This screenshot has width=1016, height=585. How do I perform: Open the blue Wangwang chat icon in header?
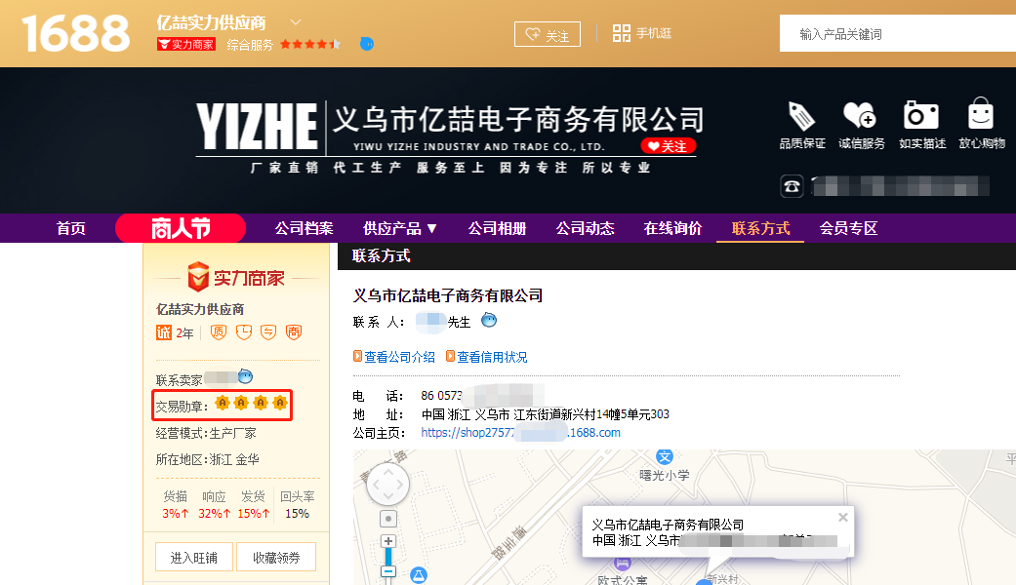[x=367, y=44]
